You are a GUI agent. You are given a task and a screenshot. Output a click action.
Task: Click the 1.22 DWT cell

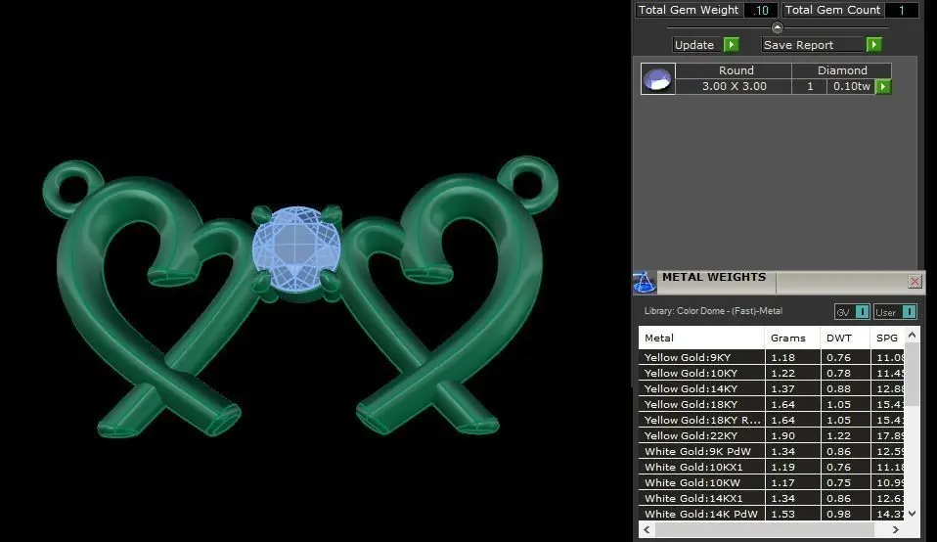click(845, 435)
